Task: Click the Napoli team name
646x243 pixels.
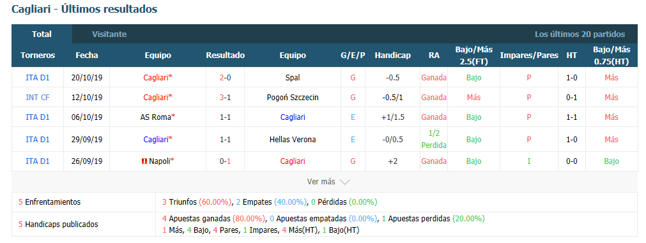Action: [x=160, y=161]
